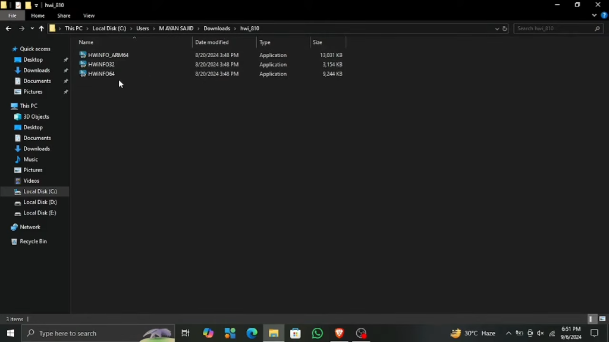Open recent locations dropdown arrow
The width and height of the screenshot is (609, 342).
[32, 28]
